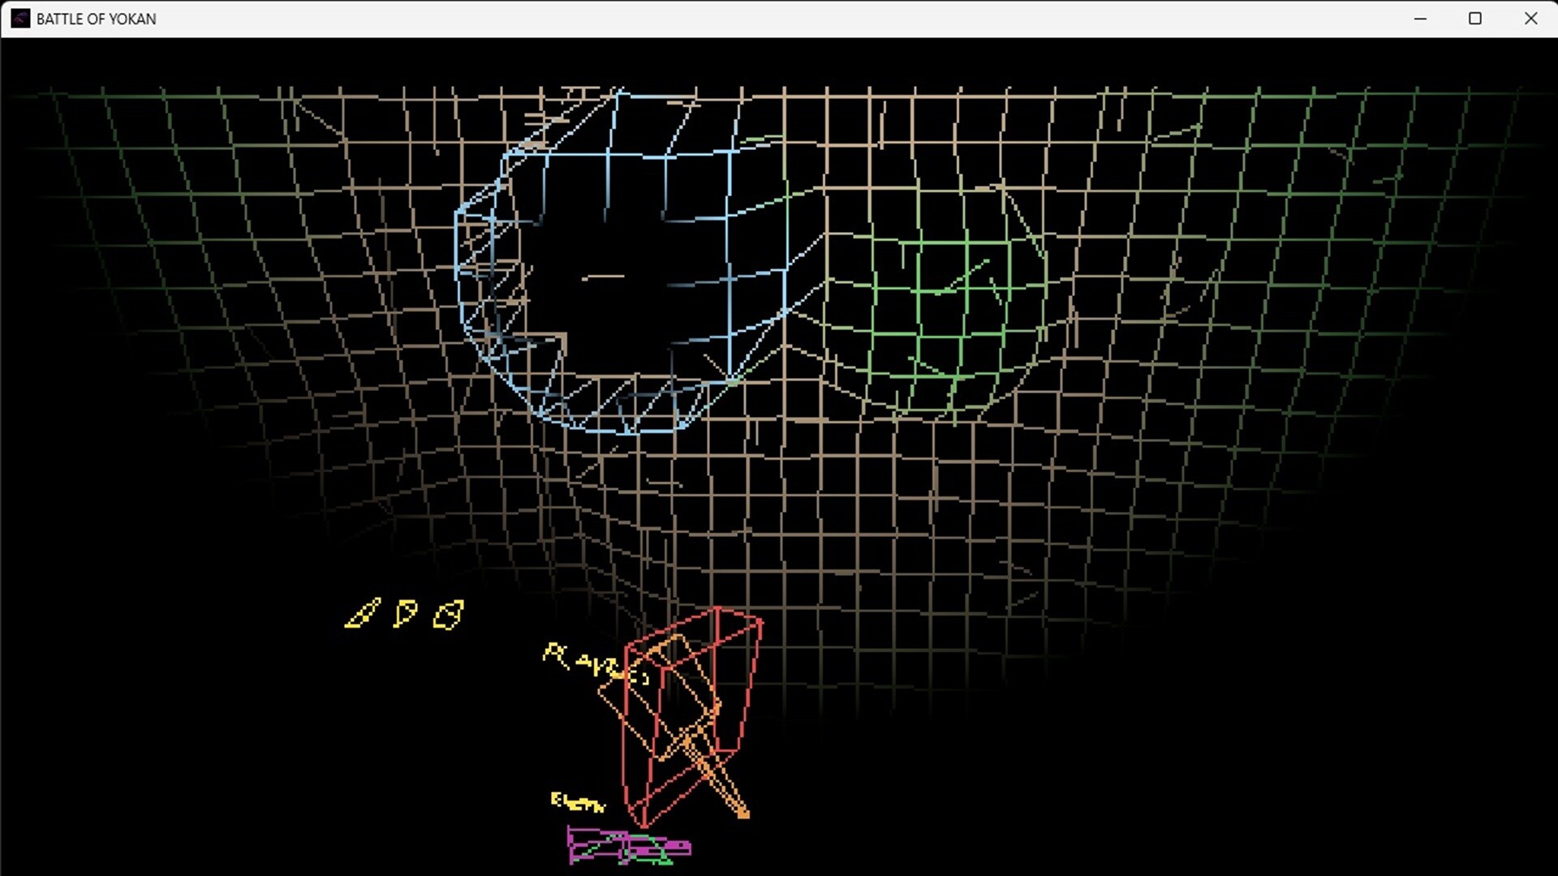Click the BATTLE OF YOKAN window title
Screen dimensions: 1558x876
coord(96,19)
